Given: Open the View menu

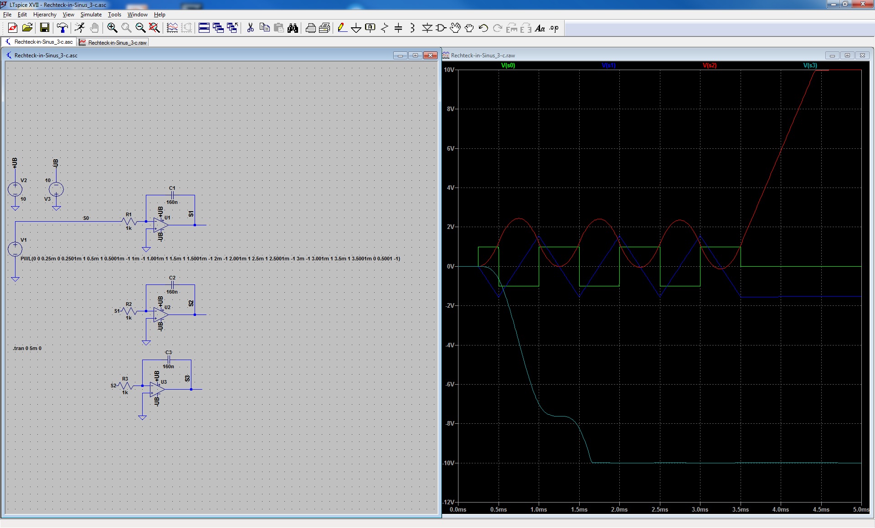Looking at the screenshot, I should (68, 15).
